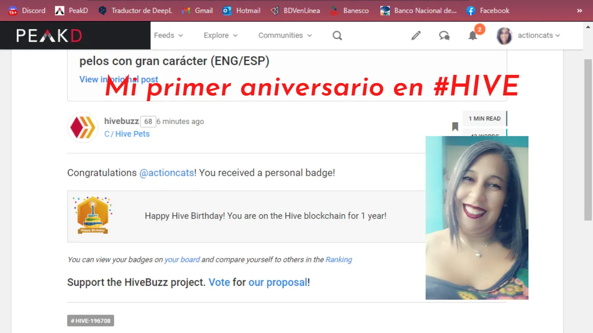Viewport: 593px width, 333px height.
Task: Click the pencil write-post icon
Action: (x=416, y=36)
